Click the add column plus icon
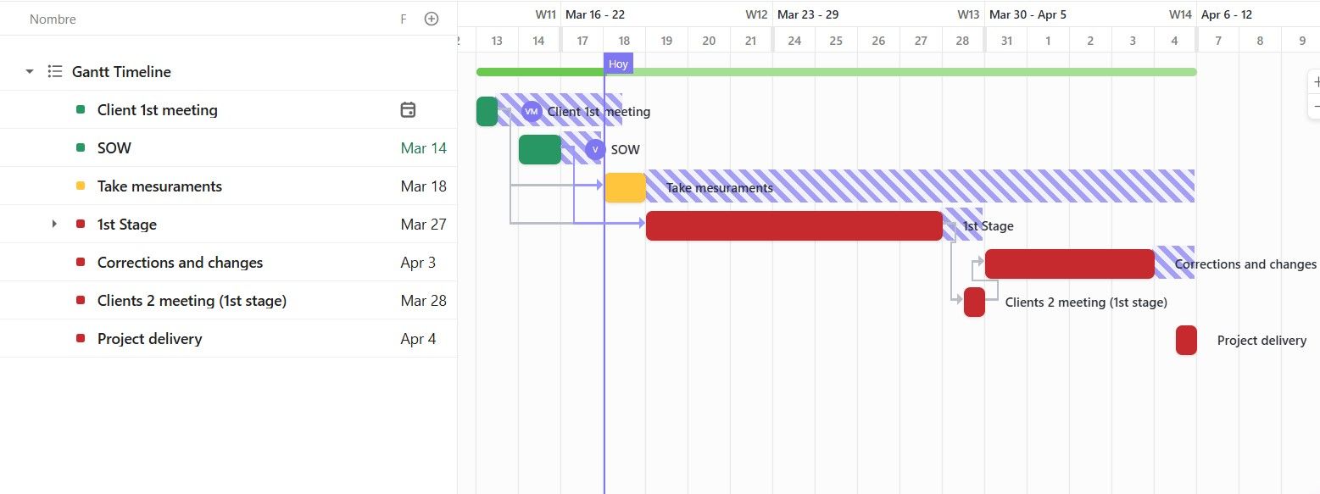Screen dimensions: 1320x494 432,19
